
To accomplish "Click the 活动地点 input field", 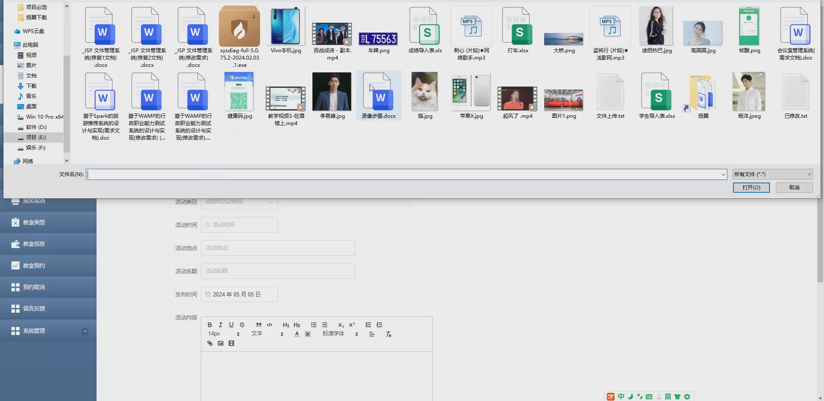I will click(x=278, y=248).
